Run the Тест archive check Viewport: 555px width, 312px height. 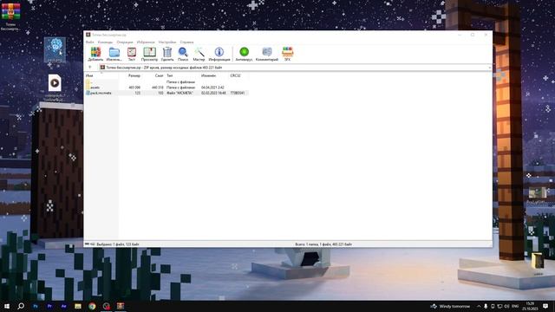click(132, 54)
